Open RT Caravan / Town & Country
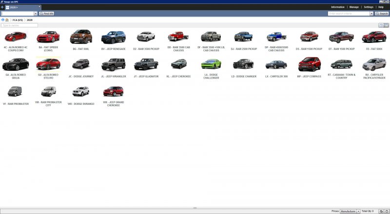 click(342, 68)
